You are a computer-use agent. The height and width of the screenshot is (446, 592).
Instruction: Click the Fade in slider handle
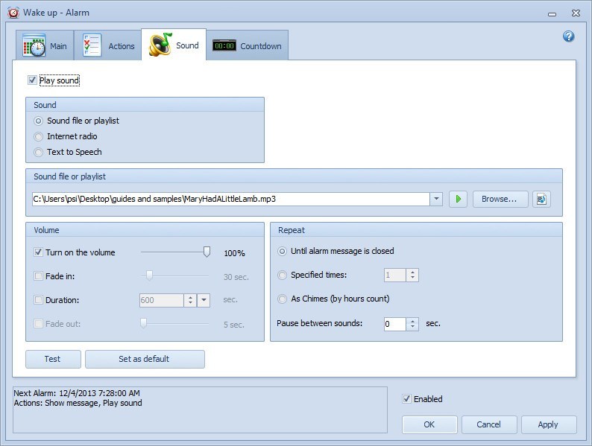pyautogui.click(x=149, y=275)
